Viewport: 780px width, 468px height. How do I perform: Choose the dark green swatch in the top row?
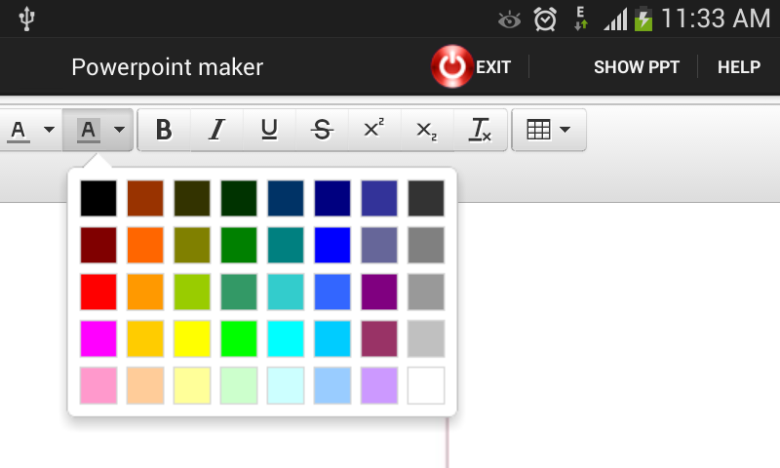[x=239, y=199]
